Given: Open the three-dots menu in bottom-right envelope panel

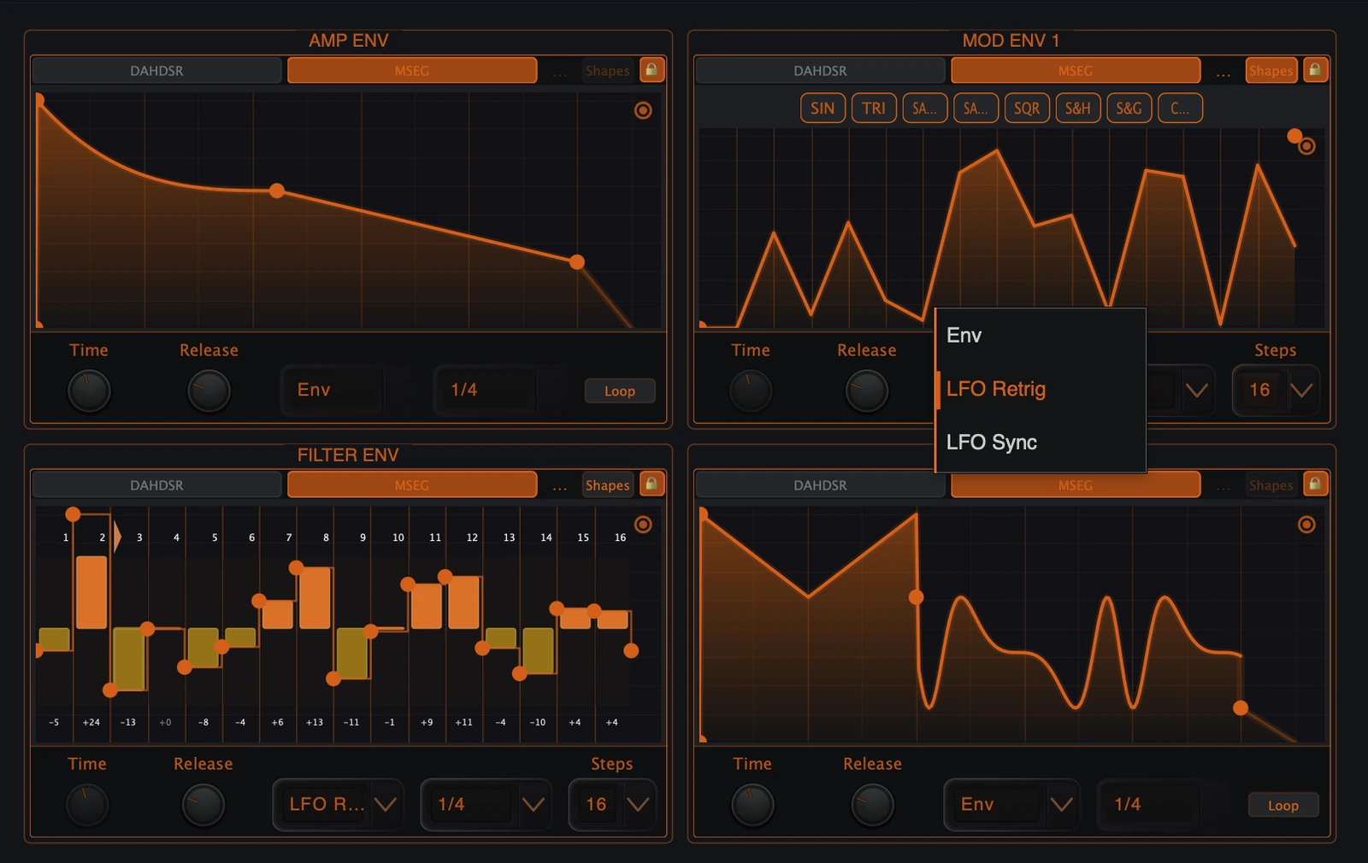Looking at the screenshot, I should click(x=1224, y=486).
